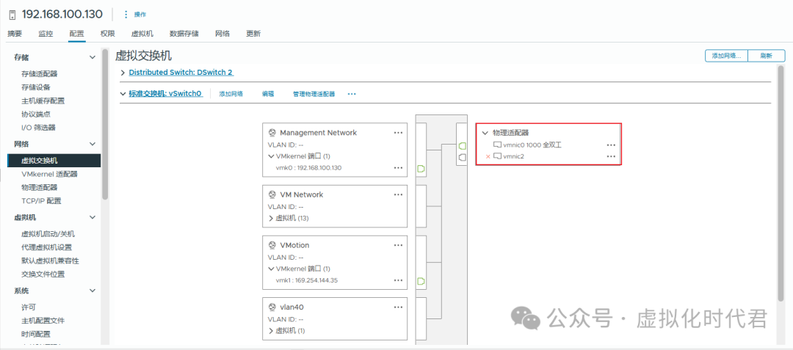Collapse the 标准交换机 vSwitch0 section

coord(123,94)
